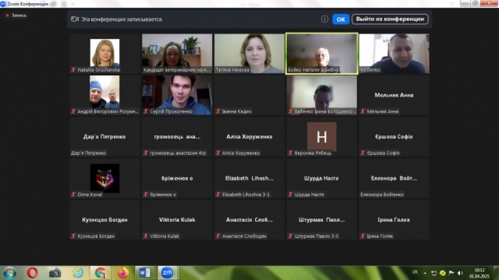Click the recording notice camera icon
This screenshot has width=499, height=280.
coord(75,19)
